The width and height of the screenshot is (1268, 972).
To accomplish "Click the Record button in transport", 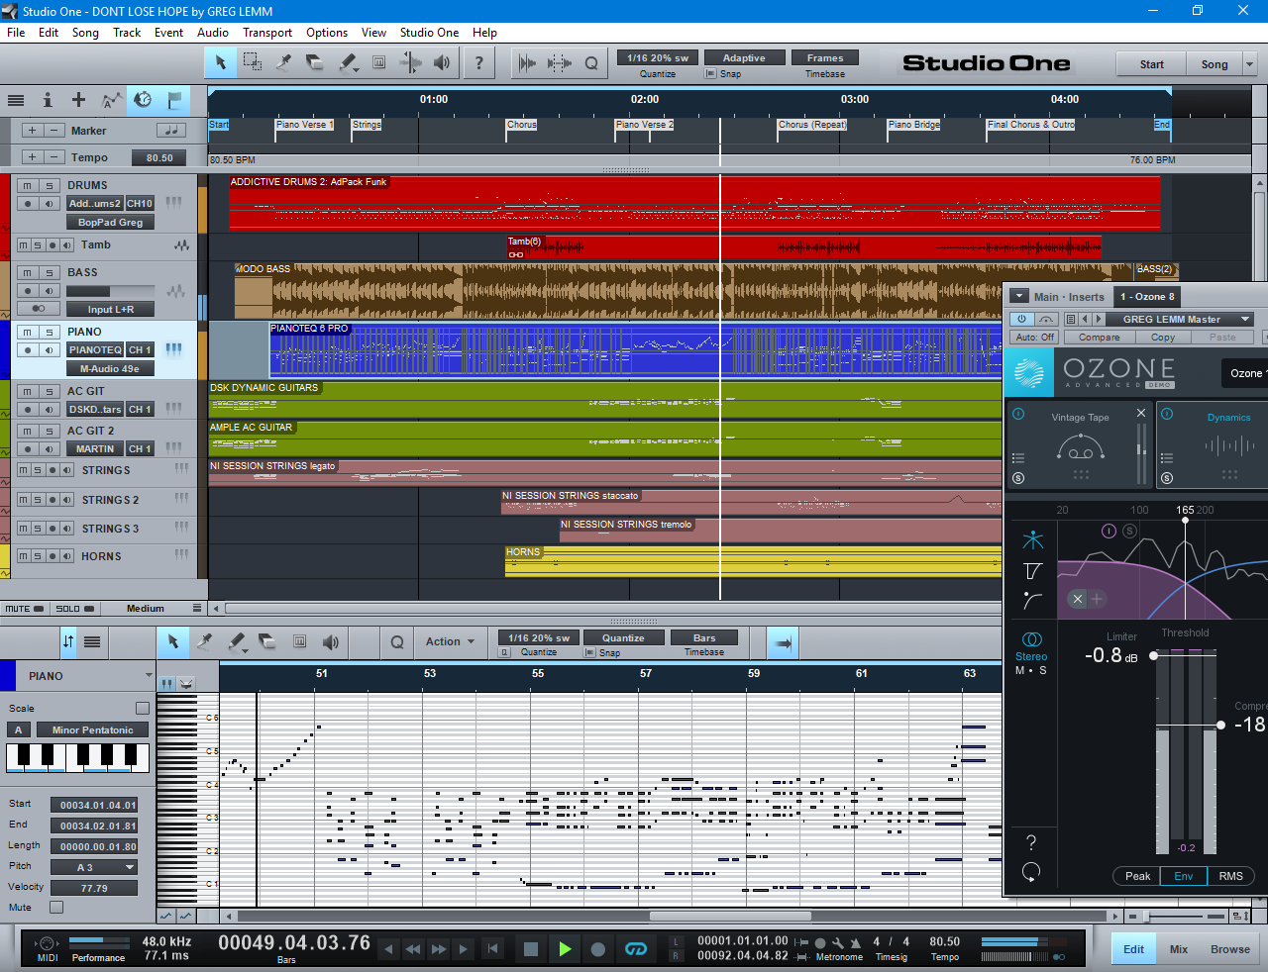I will (598, 949).
